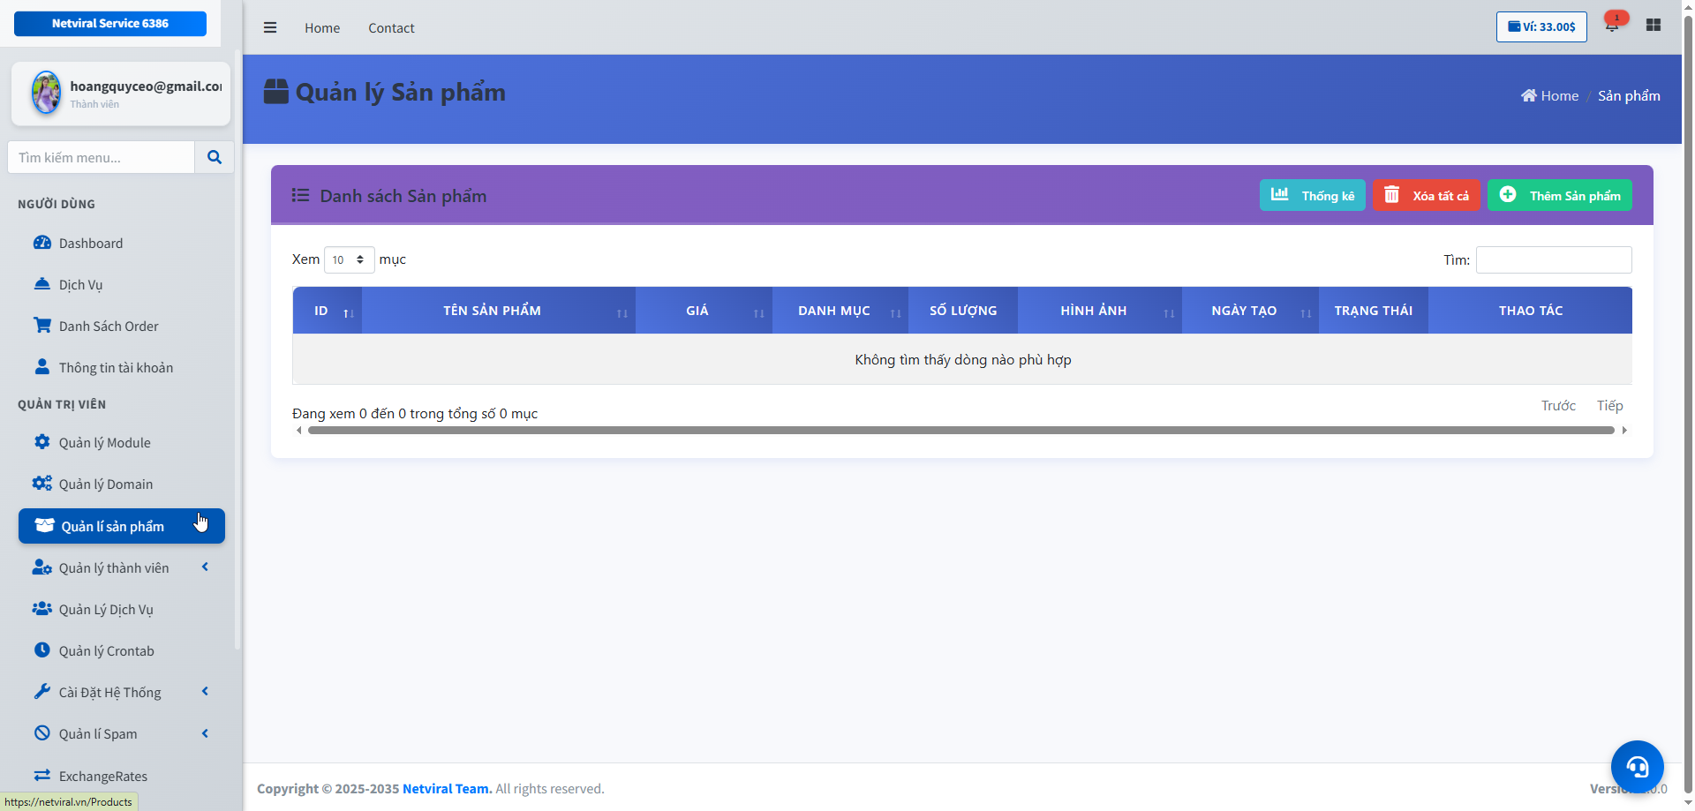Click the magnifier search icon in sidebar
The image size is (1695, 811).
(214, 157)
